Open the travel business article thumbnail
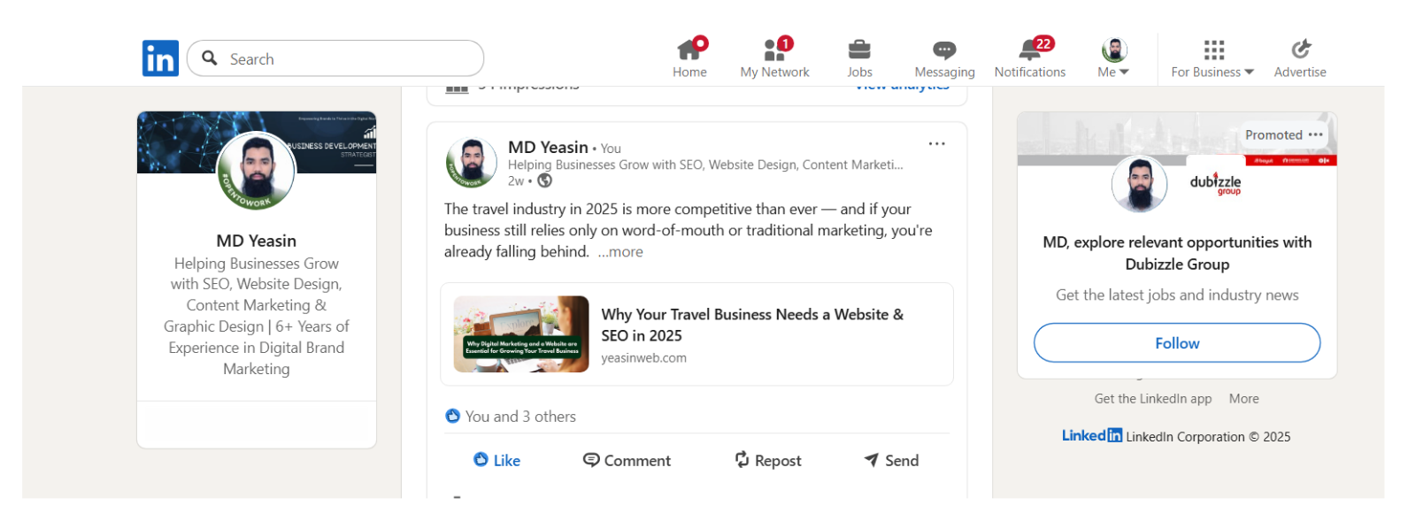The image size is (1408, 521). tap(521, 333)
